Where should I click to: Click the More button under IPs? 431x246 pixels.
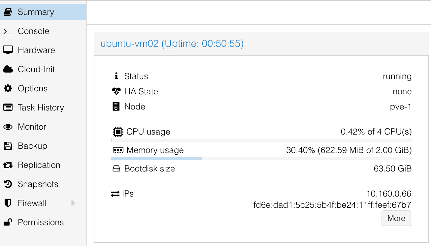396,218
